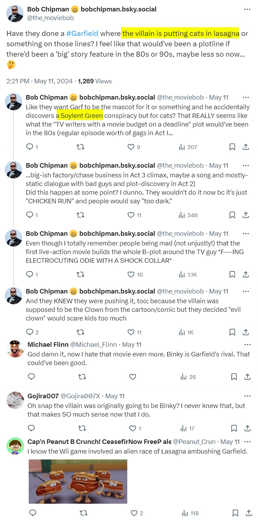Image resolution: width=258 pixels, height=521 pixels.
Task: View analytics on the Wii game reply
Action: (185, 513)
